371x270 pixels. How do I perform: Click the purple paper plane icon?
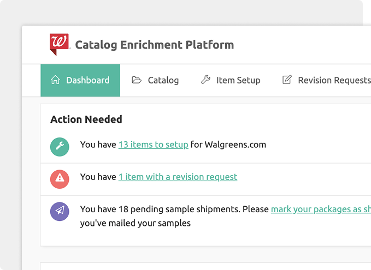(60, 211)
